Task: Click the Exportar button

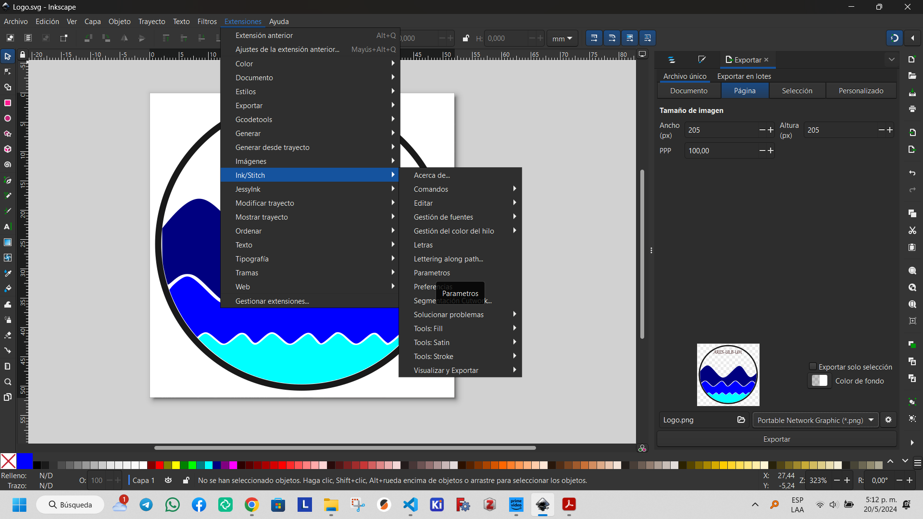Action: [776, 439]
